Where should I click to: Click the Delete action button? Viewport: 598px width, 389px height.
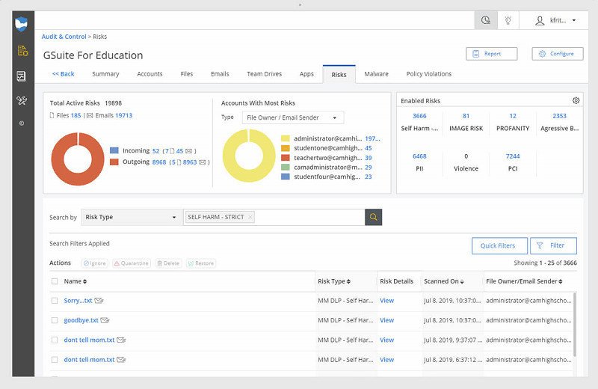168,263
